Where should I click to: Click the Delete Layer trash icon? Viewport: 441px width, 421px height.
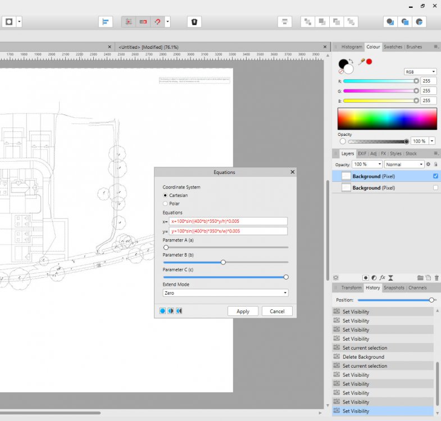pyautogui.click(x=437, y=277)
